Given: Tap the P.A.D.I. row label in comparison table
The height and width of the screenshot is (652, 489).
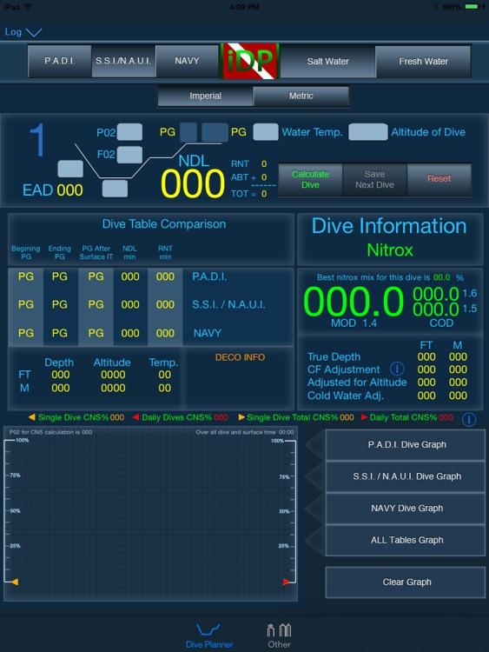Looking at the screenshot, I should pos(209,277).
